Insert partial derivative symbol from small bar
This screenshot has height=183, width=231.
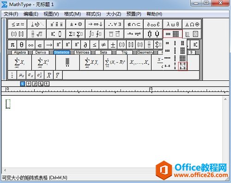pyautogui.click(x=85, y=45)
